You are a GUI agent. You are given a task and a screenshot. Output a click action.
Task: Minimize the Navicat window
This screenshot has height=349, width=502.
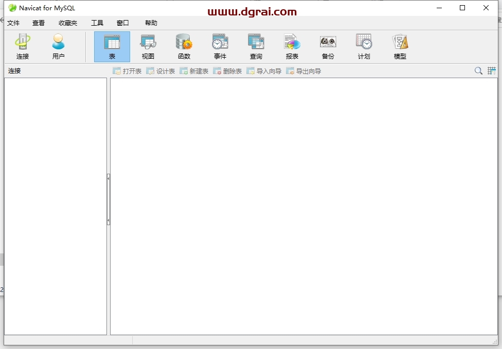pos(439,8)
